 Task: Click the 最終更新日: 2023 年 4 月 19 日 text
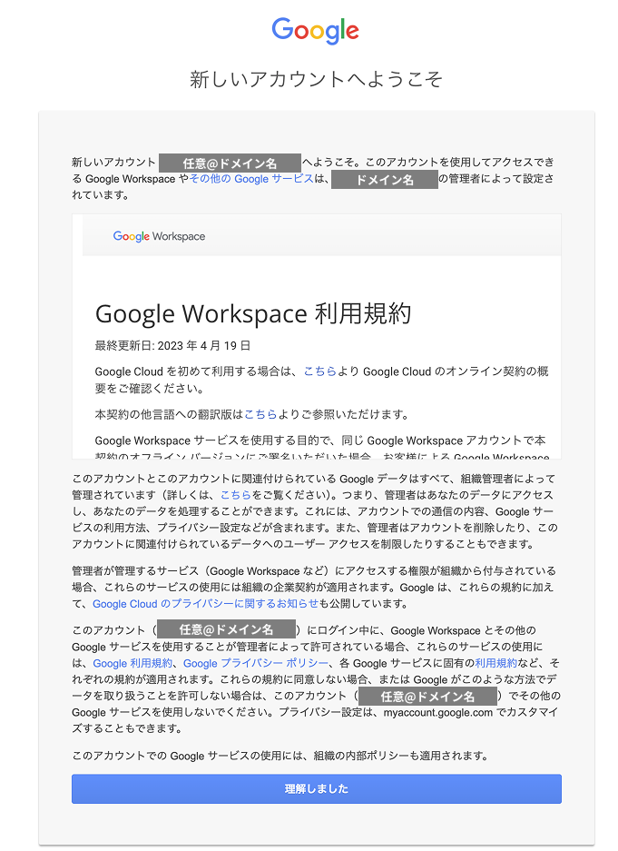[x=172, y=346]
